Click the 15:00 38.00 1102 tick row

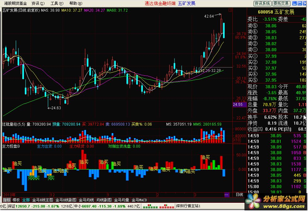coord(277,187)
